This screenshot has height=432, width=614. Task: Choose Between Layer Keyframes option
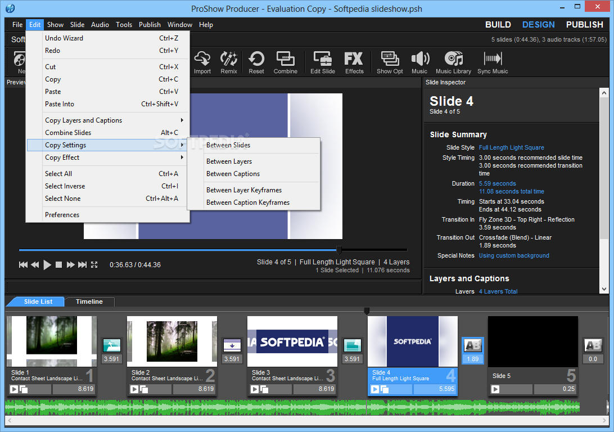point(244,190)
